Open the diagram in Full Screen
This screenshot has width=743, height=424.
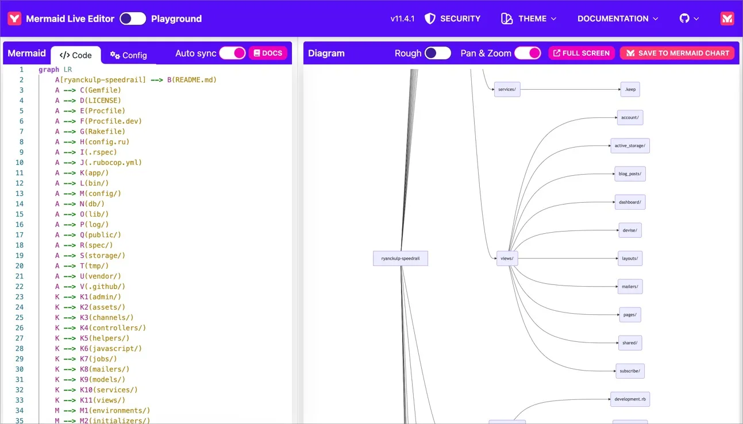click(x=581, y=53)
